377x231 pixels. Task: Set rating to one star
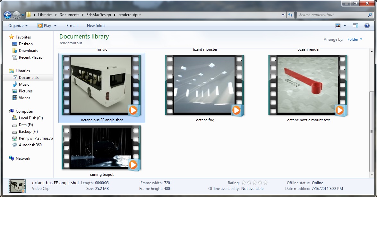(244, 183)
